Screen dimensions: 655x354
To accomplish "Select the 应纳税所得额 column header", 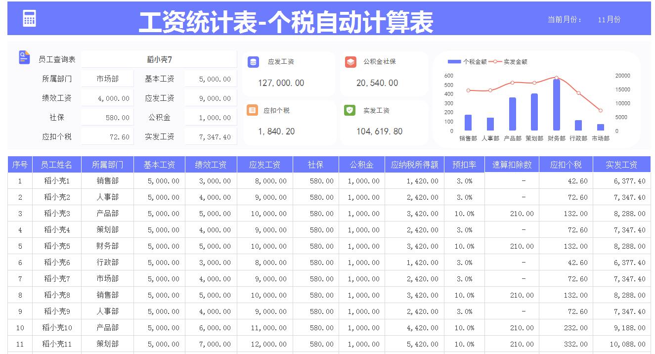I will 415,165.
